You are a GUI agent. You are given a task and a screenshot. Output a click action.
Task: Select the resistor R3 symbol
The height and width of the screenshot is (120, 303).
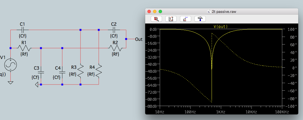[80, 70]
